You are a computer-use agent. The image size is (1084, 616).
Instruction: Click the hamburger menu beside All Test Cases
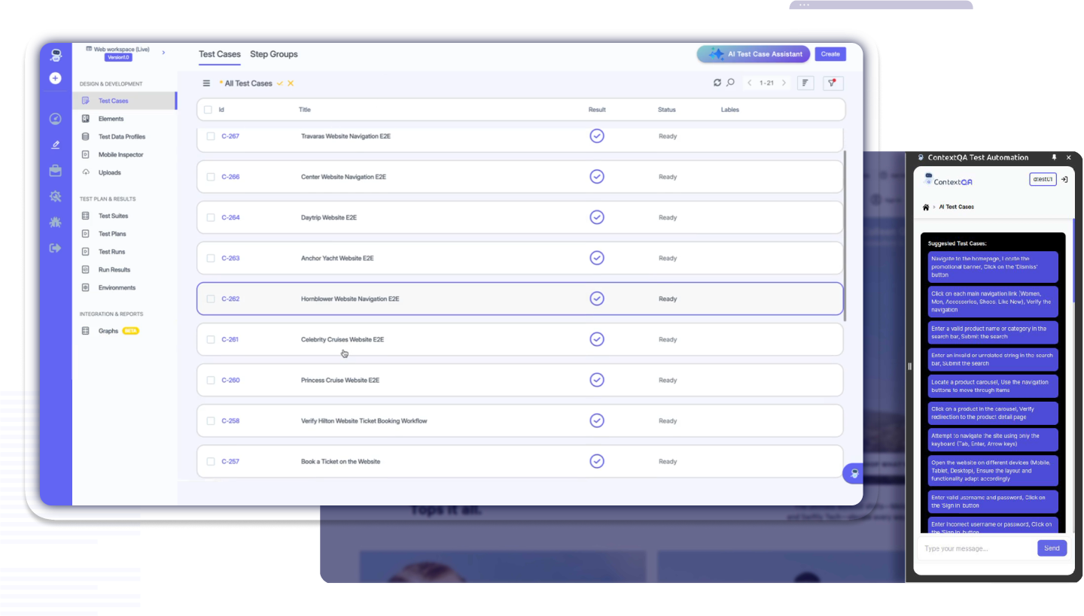[206, 83]
